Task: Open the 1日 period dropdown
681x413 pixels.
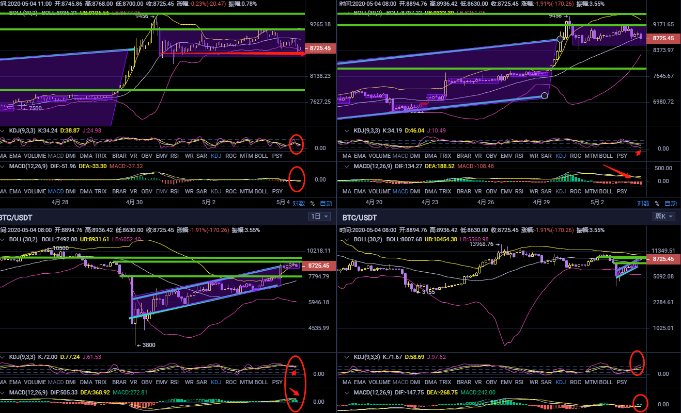Action: click(319, 217)
